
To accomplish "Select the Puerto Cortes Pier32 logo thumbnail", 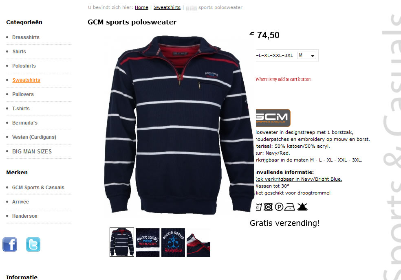I will [x=148, y=242].
